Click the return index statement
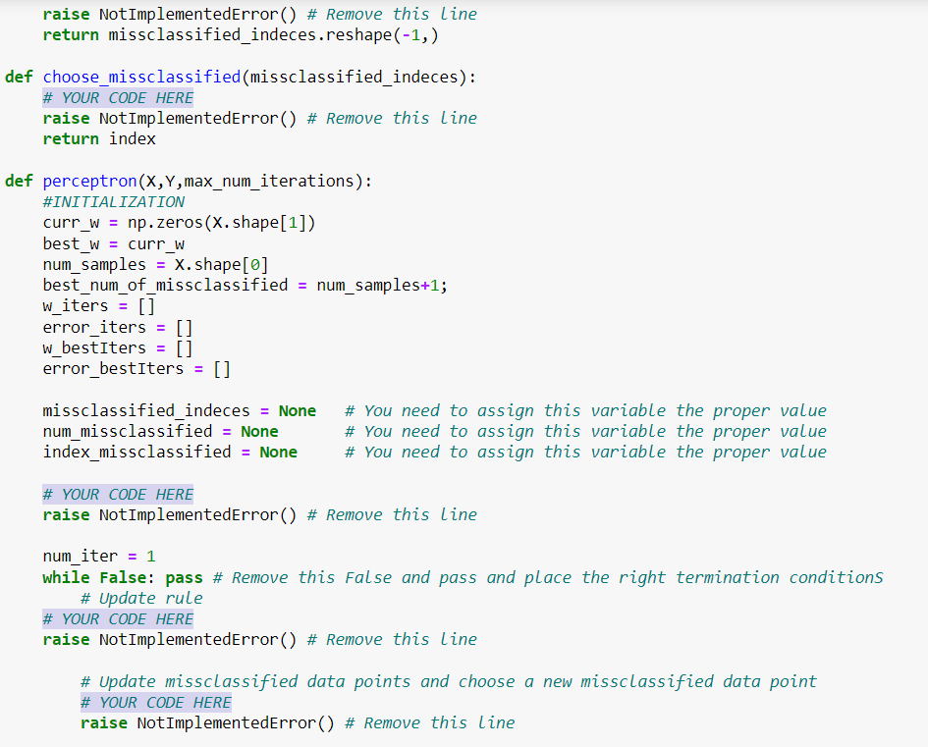This screenshot has height=747, width=928. pos(98,138)
